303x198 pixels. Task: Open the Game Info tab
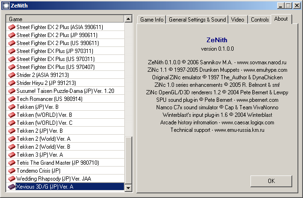point(151,20)
